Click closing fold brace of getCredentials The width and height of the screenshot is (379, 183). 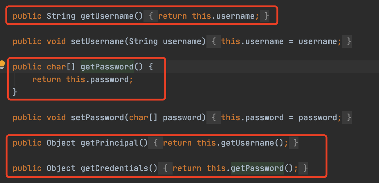(305, 168)
